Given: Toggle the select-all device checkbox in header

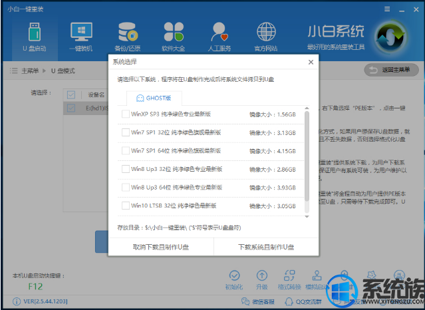Looking at the screenshot, I should [x=71, y=94].
